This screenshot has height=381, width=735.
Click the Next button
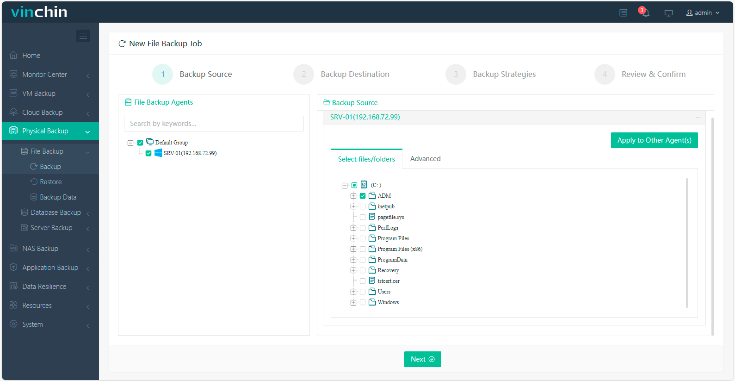(422, 359)
